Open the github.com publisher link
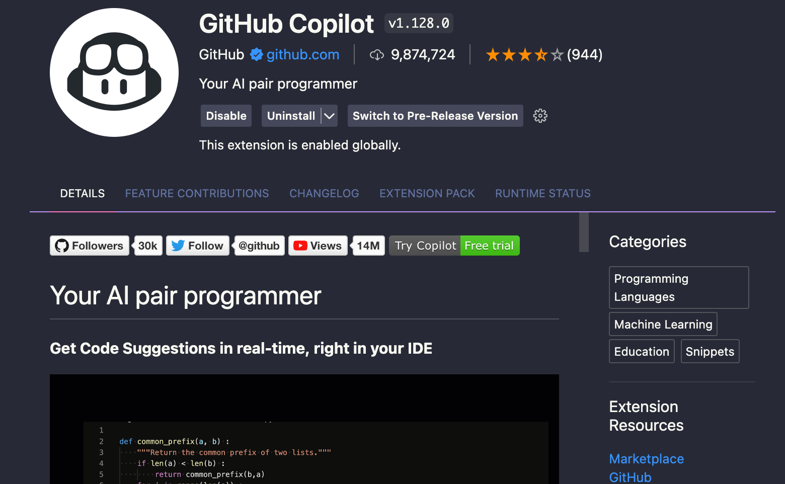Screen dimensions: 785x484 [304, 54]
